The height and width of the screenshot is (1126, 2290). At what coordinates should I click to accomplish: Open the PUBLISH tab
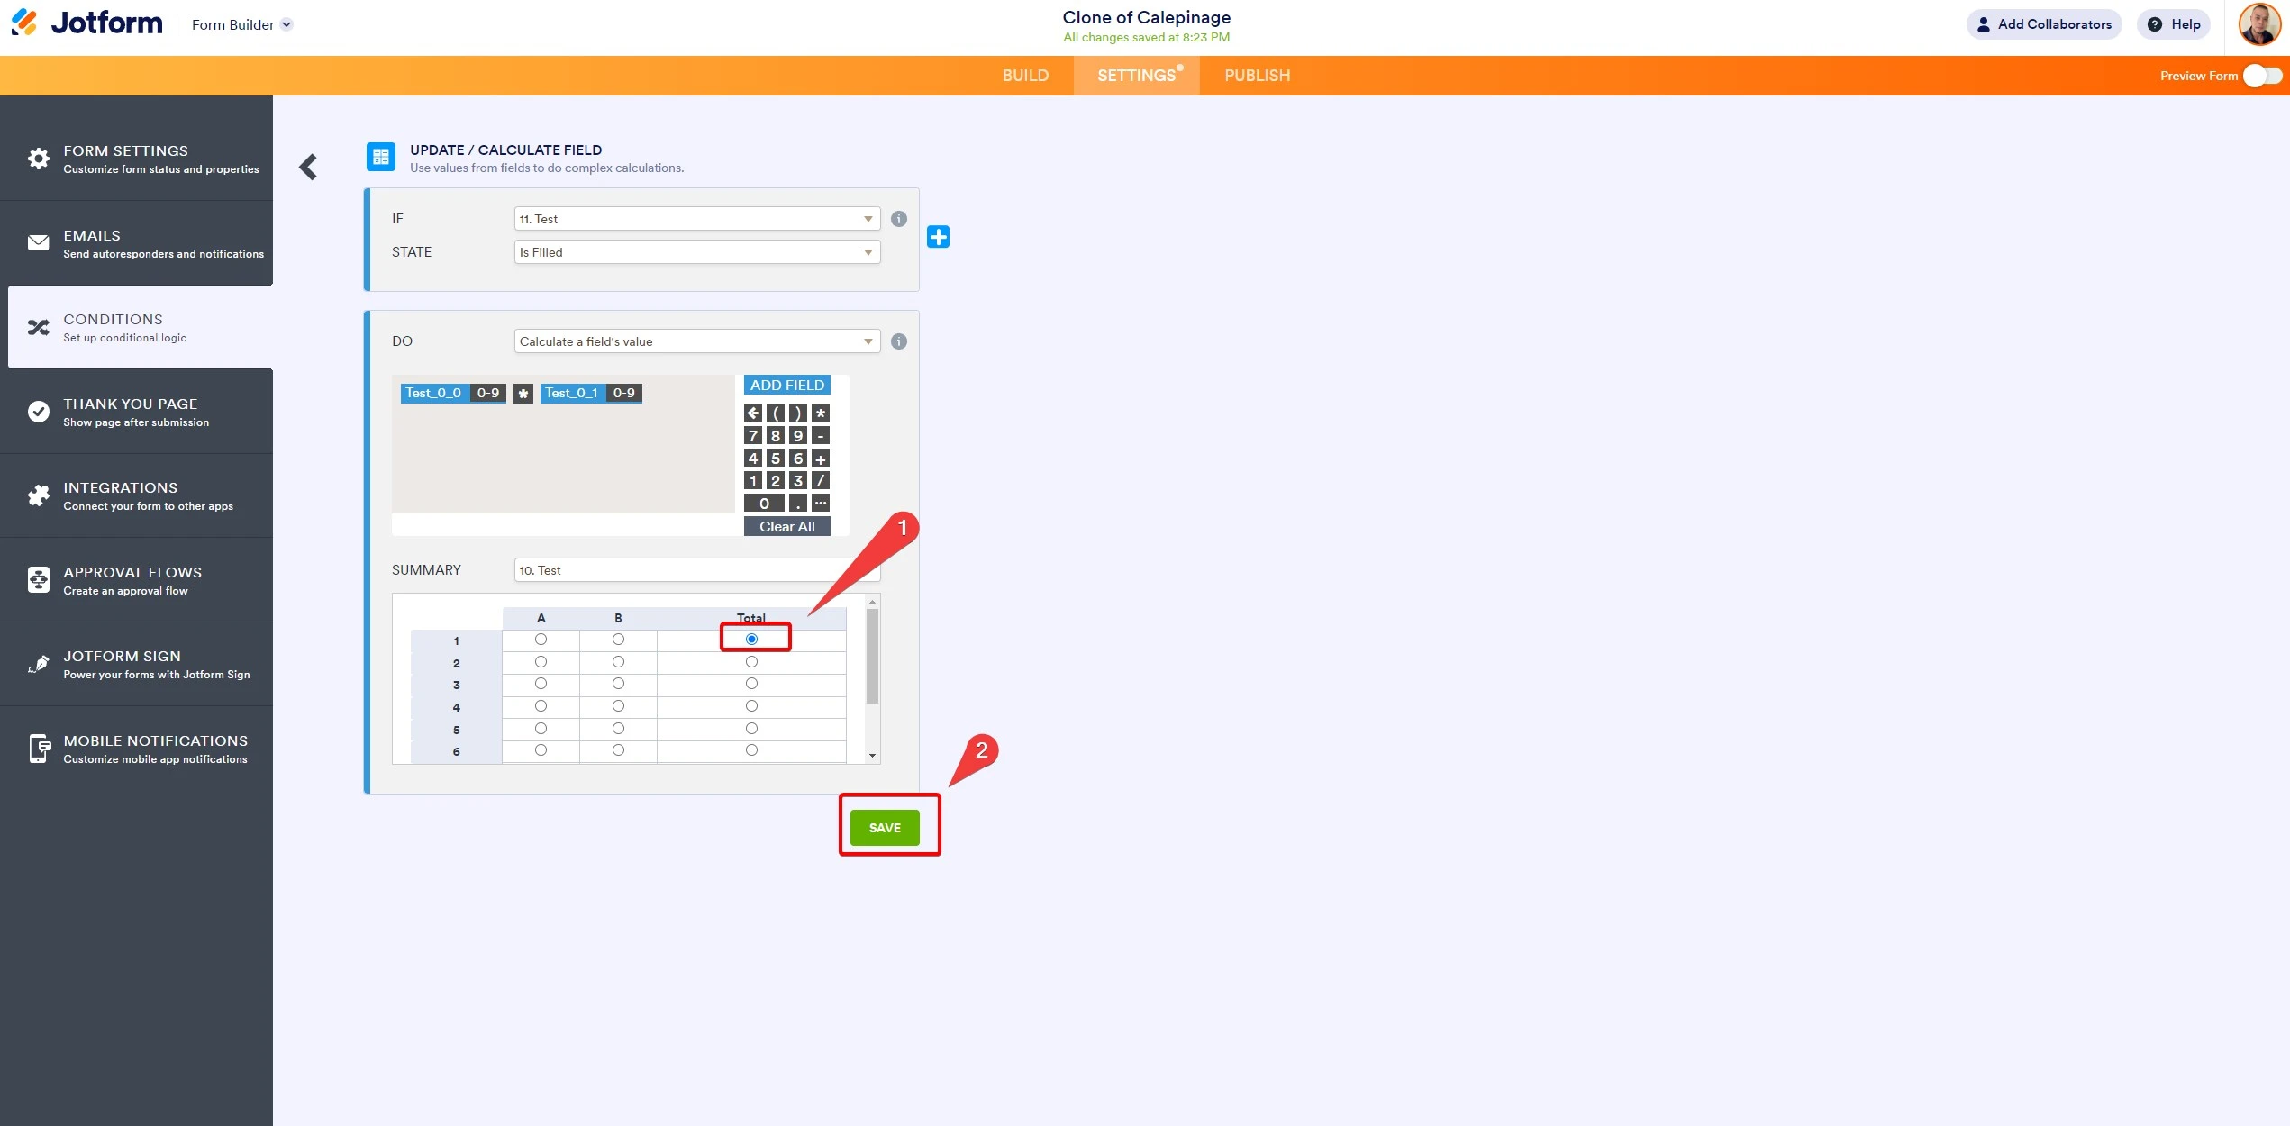(x=1257, y=76)
